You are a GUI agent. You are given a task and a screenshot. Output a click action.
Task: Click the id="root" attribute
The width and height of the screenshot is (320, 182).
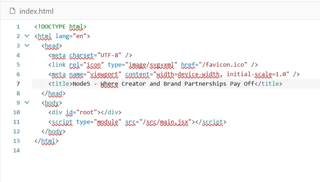point(81,112)
